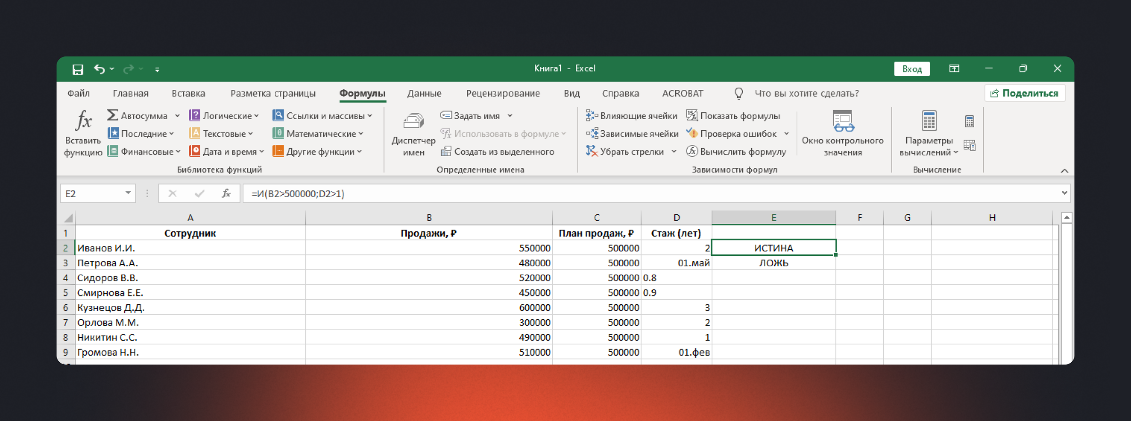
Task: Save the workbook with the floppy disk icon
Action: 78,70
